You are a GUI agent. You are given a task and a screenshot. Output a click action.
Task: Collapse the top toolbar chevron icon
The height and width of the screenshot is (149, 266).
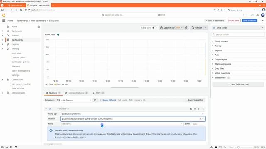[262, 20]
